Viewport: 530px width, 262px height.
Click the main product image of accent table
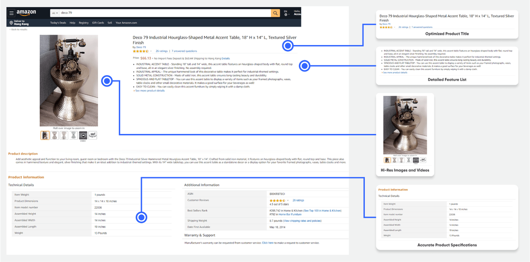68,80
